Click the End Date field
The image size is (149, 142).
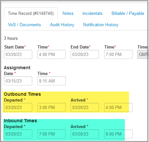click(x=85, y=54)
